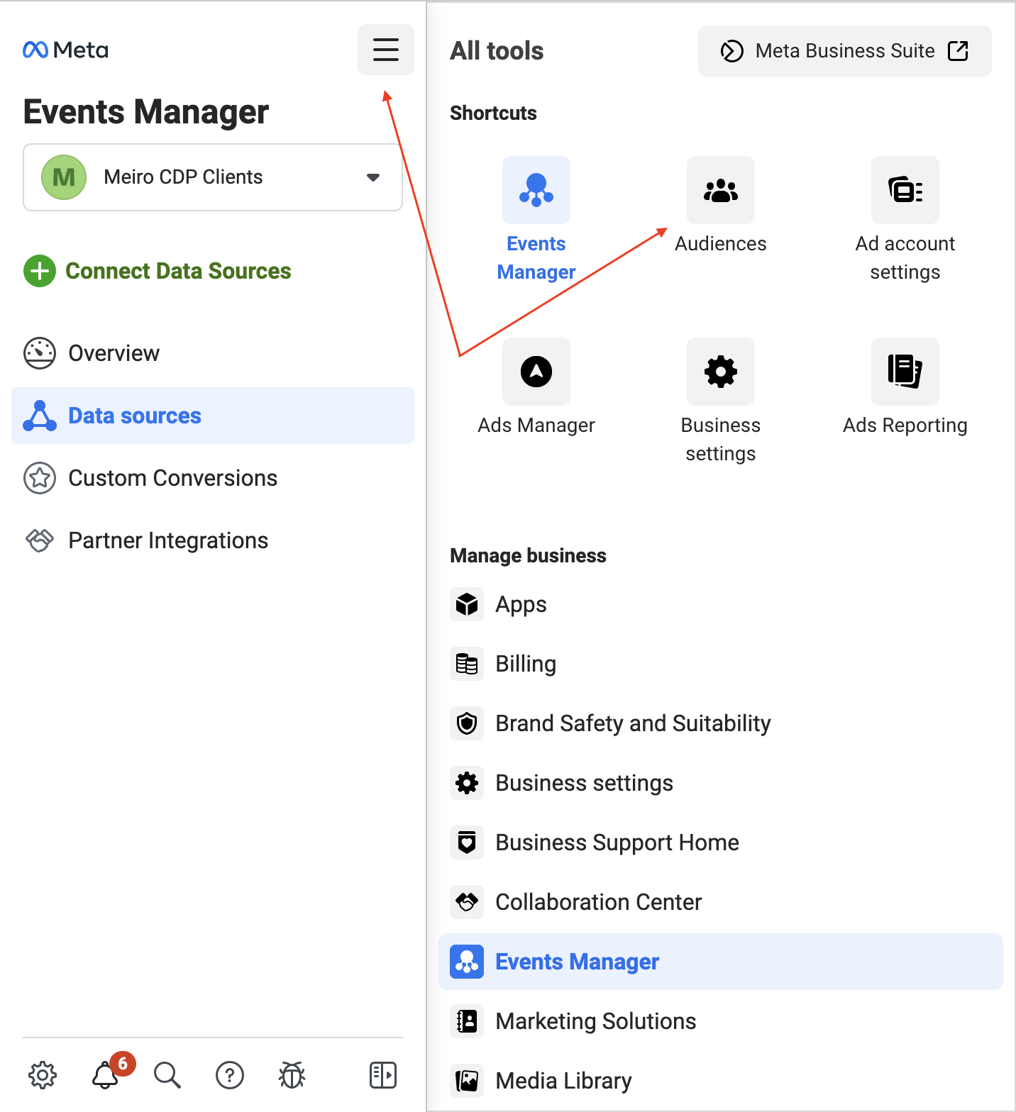Click the bug report icon

(x=292, y=1075)
